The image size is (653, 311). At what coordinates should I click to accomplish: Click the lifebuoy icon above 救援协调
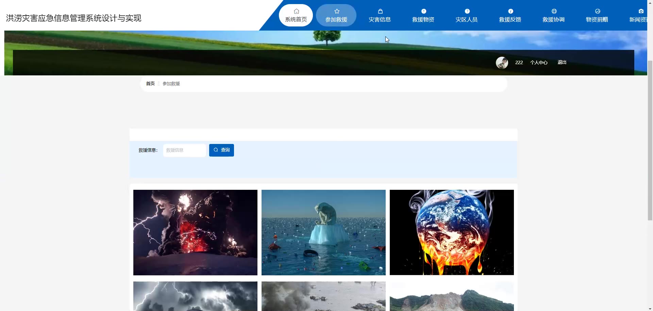tap(554, 11)
